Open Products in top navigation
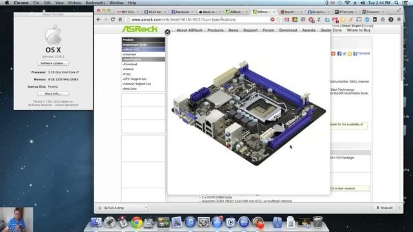The height and width of the screenshot is (232, 413). click(x=215, y=30)
